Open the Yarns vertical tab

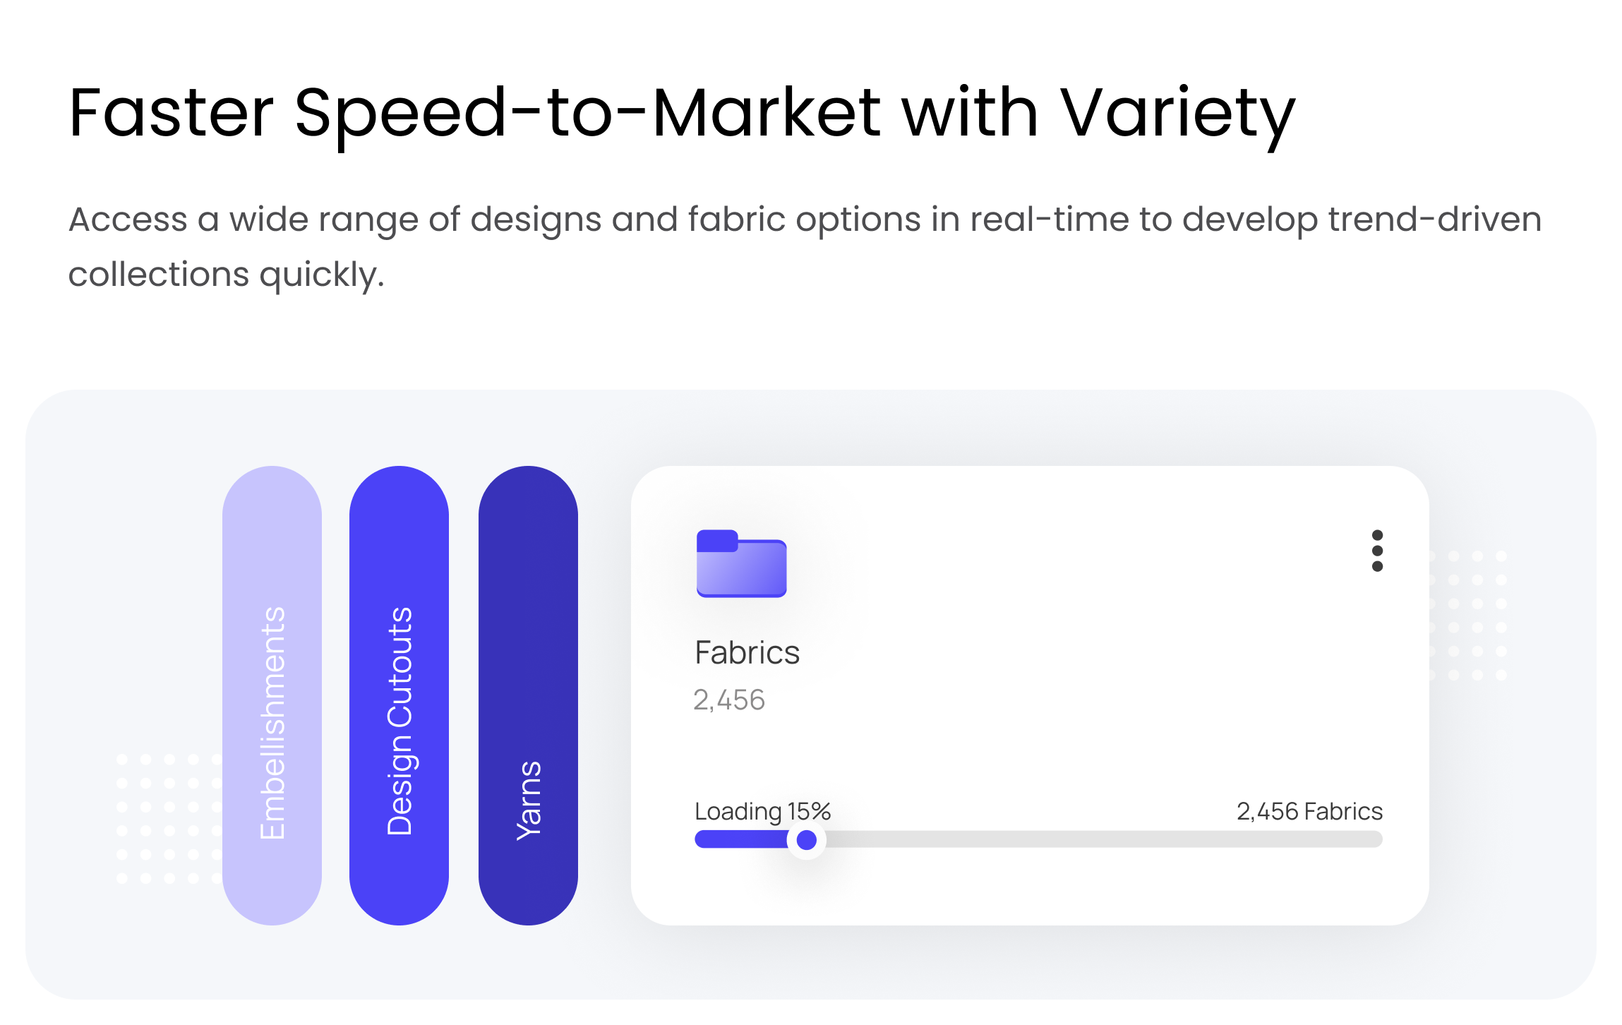(x=528, y=695)
